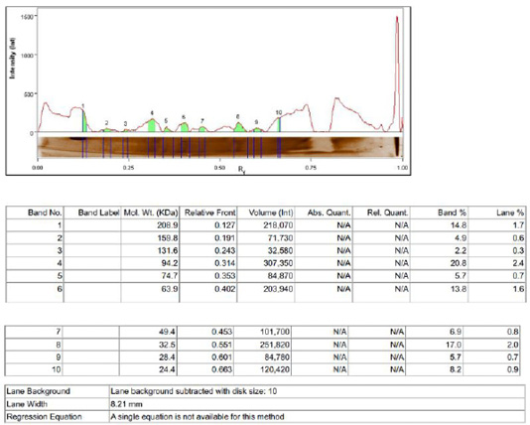Select volume cell 84,780
The width and height of the screenshot is (530, 425).
tap(277, 357)
